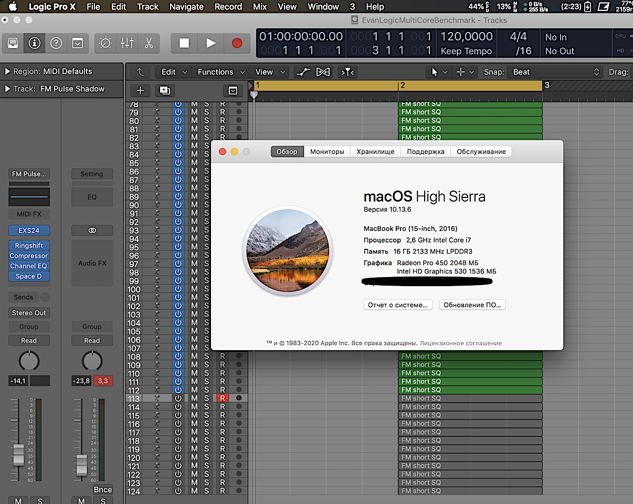Open the Лицензионное соглашение link
This screenshot has height=504, width=633.
tap(461, 343)
